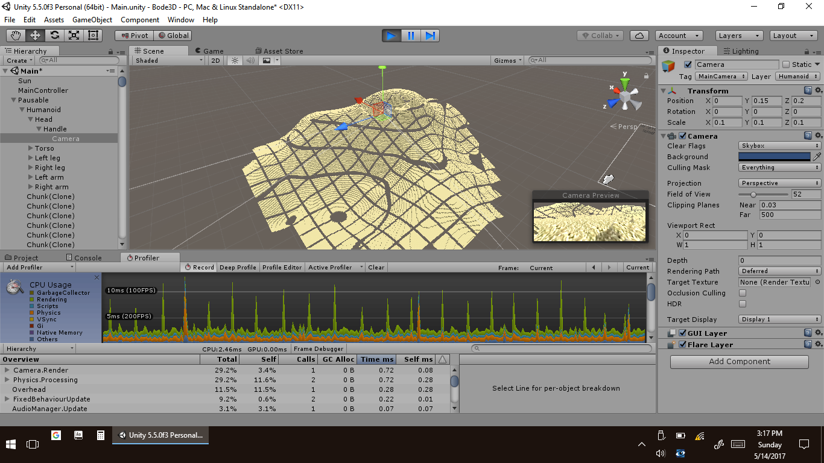Toggle scene lighting sun icon

tap(235, 60)
